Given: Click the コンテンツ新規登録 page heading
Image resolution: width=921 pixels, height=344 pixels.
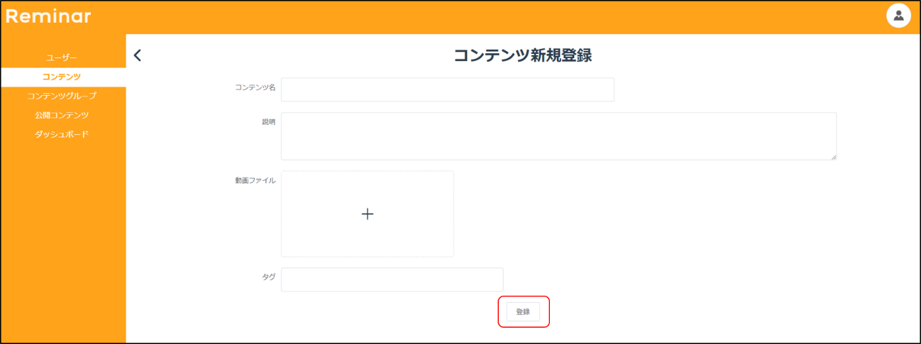Looking at the screenshot, I should click(x=522, y=56).
